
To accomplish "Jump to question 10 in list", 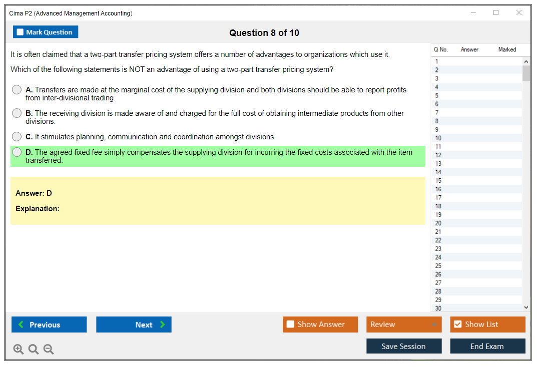I will click(x=438, y=138).
